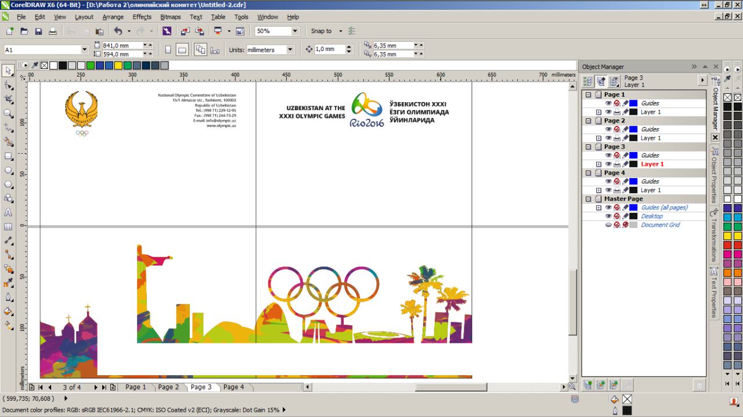Toggle visibility of Document Grid

608,225
